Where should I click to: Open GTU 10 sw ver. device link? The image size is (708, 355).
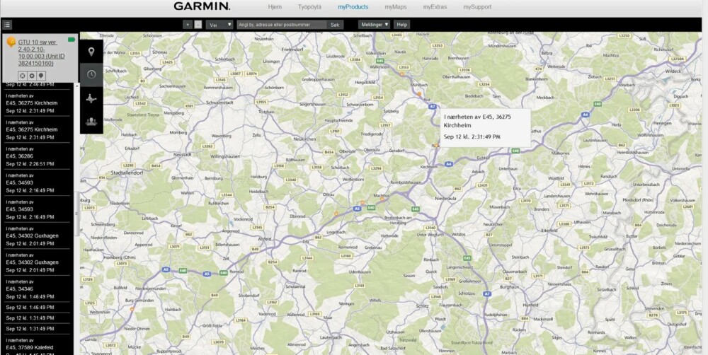pyautogui.click(x=42, y=52)
